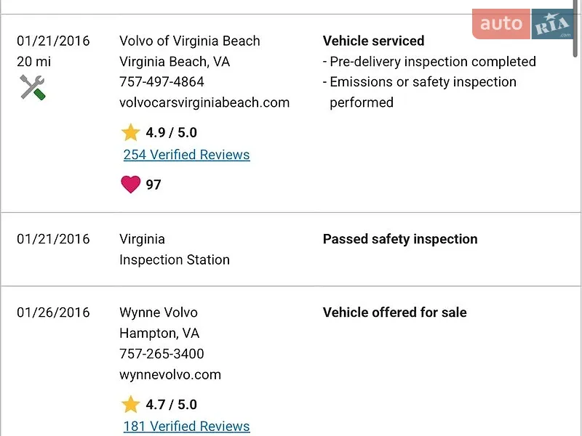Click the wrench and screwdriver service icon
Screen dimensions: 582x436
[33, 87]
